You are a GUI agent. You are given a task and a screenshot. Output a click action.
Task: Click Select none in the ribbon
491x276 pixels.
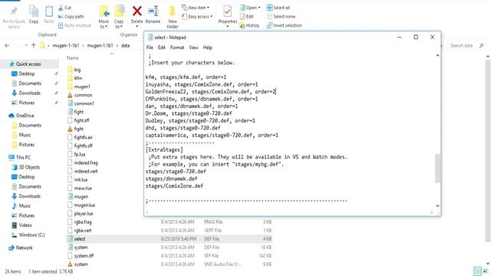point(281,17)
